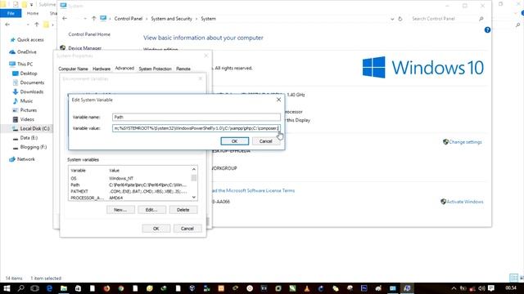524x294 pixels.
Task: Launch VLC media player from taskbar
Action: pos(307,288)
